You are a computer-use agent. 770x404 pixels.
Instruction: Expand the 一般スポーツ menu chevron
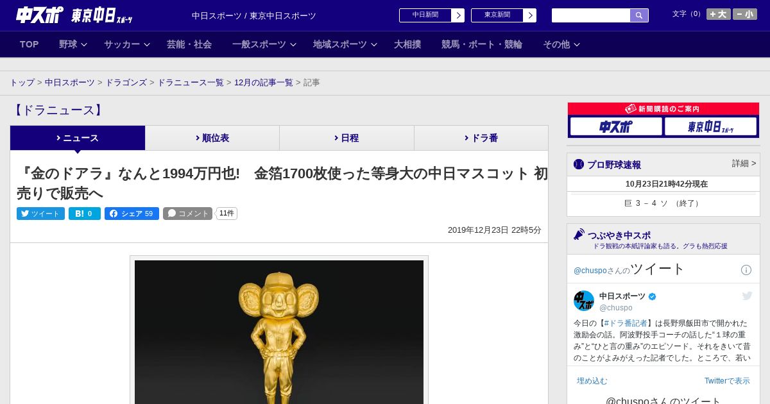point(293,45)
